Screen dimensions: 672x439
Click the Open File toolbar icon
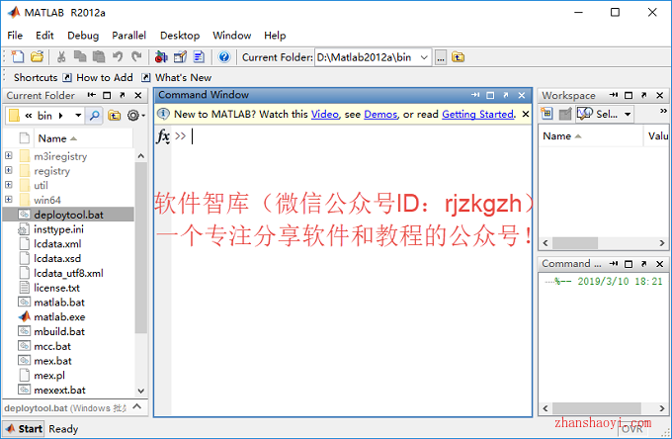pos(37,56)
